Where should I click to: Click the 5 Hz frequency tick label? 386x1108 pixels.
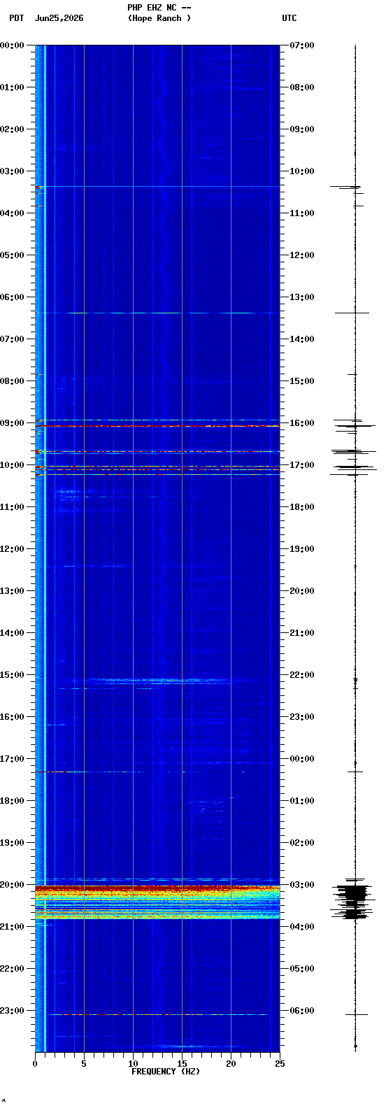[84, 1064]
